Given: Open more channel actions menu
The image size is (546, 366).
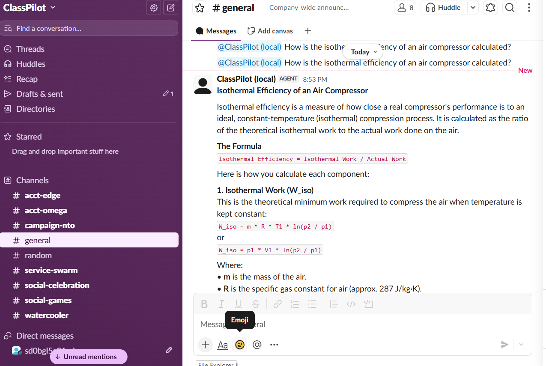Looking at the screenshot, I should coord(529,8).
